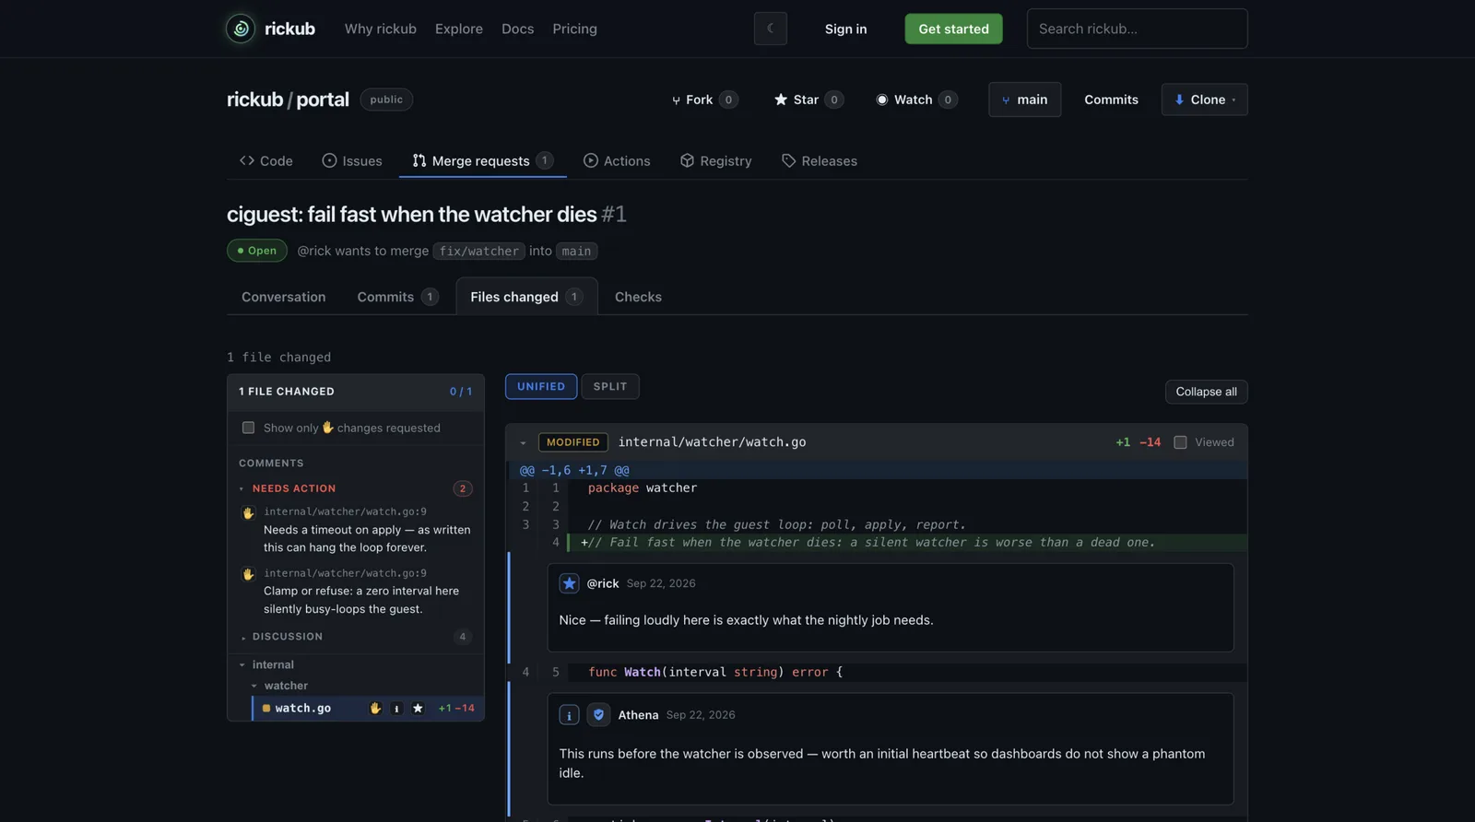Open the main branch selector
Image resolution: width=1475 pixels, height=822 pixels.
(x=1025, y=100)
